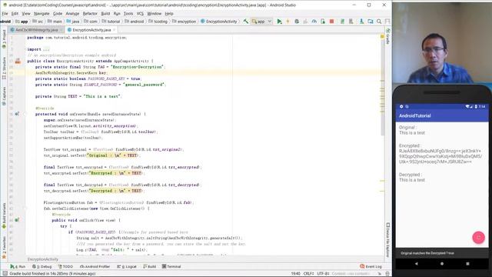Stop the app with the red square

(331, 22)
